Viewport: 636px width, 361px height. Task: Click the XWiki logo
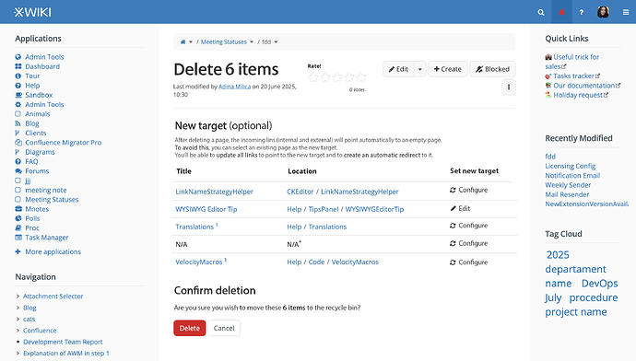click(x=33, y=12)
